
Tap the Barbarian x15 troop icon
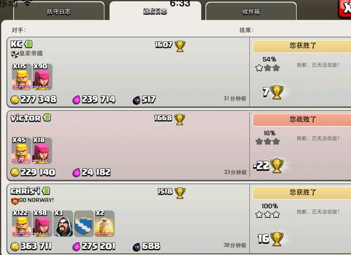[x=22, y=77]
